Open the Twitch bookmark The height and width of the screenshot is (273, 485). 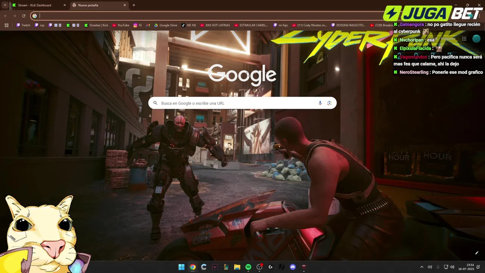[23, 25]
